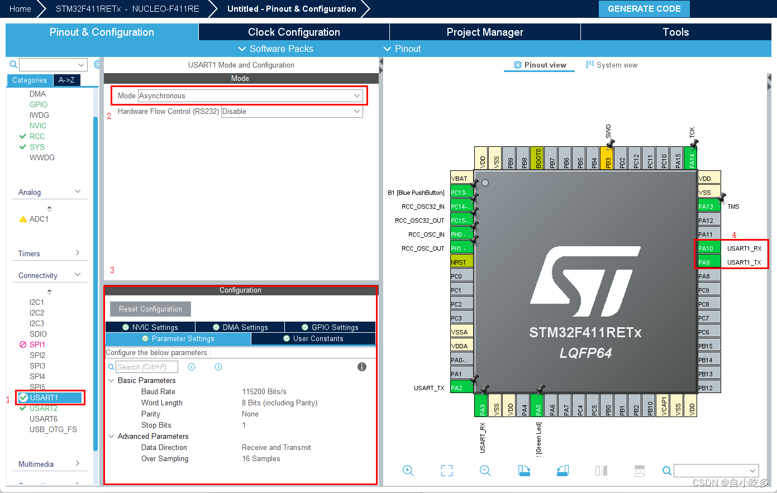
Task: Click pin PA5 Green Led on chip
Action: (x=537, y=405)
